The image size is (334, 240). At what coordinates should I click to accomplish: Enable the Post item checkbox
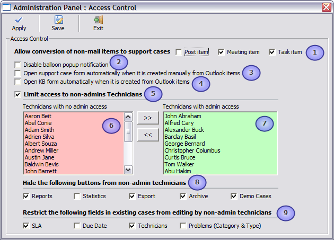click(179, 52)
